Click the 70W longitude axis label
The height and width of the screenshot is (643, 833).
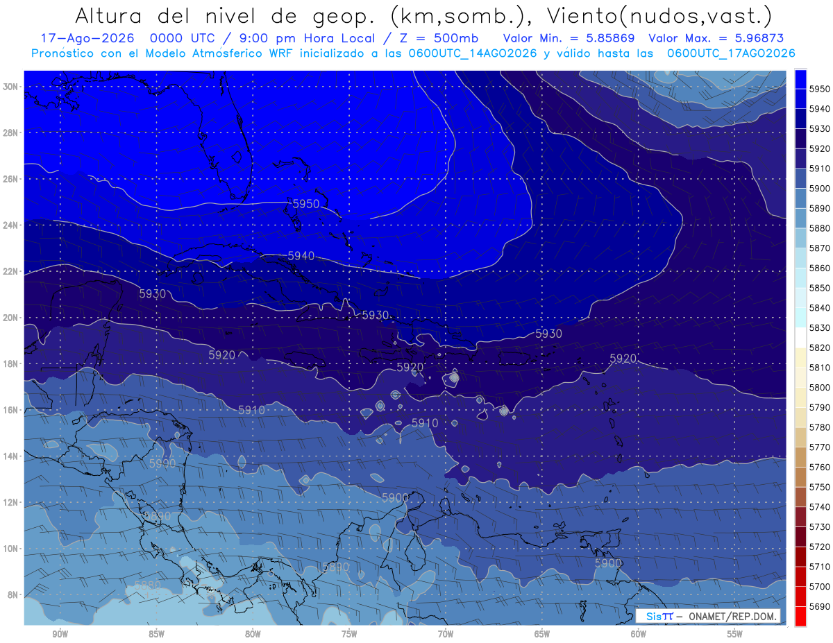[446, 634]
